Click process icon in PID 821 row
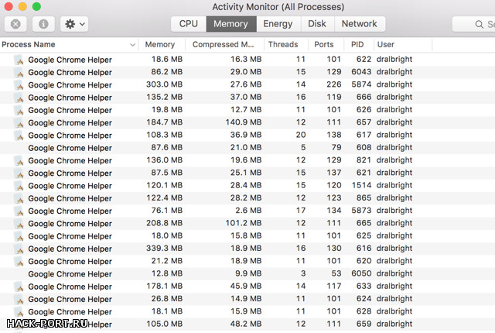The height and width of the screenshot is (333, 495). click(19, 160)
